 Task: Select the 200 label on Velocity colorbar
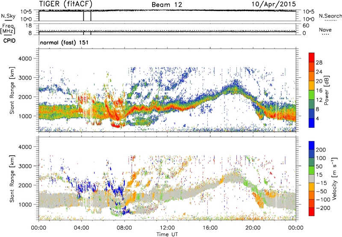tap(321, 150)
